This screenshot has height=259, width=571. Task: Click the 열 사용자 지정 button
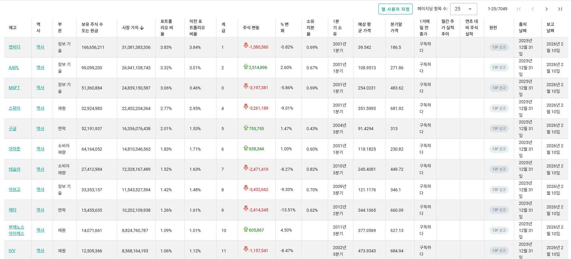click(x=395, y=9)
